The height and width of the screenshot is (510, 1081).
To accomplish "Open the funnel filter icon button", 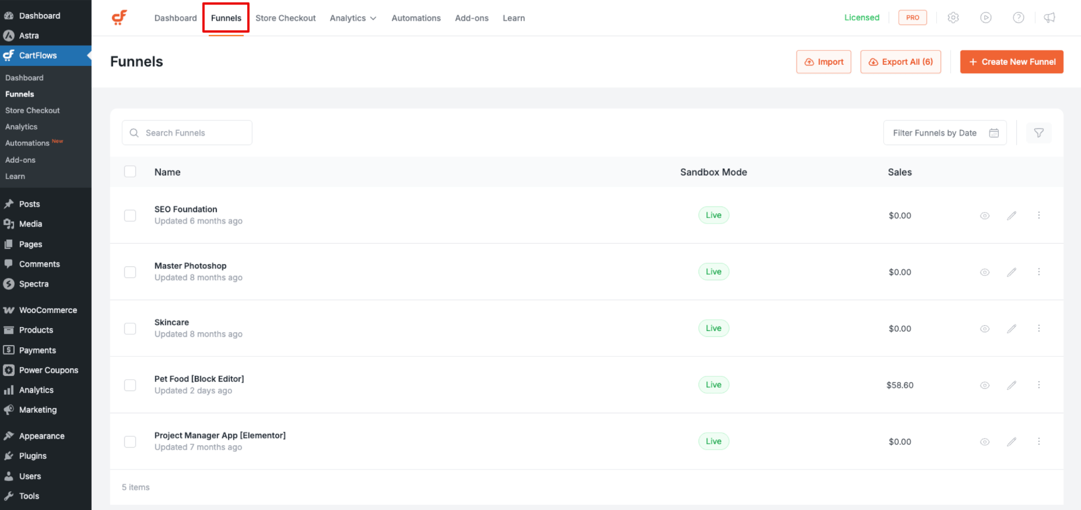I will [x=1039, y=133].
